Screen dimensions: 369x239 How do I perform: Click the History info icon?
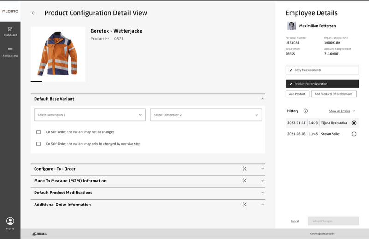[305, 111]
